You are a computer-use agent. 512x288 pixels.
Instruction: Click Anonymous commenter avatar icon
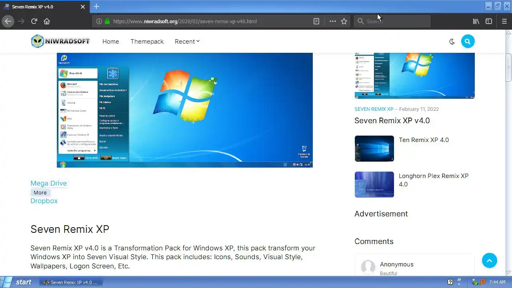368,267
